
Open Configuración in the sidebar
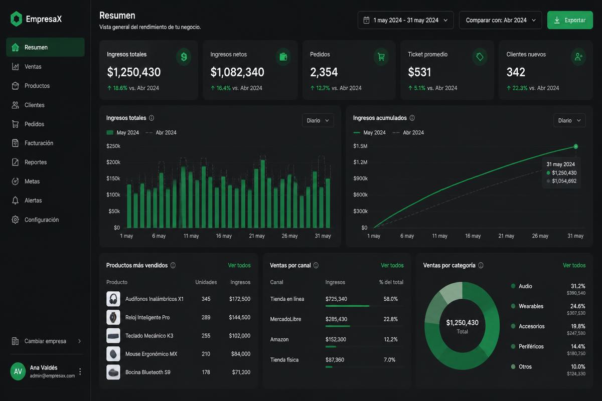click(45, 220)
